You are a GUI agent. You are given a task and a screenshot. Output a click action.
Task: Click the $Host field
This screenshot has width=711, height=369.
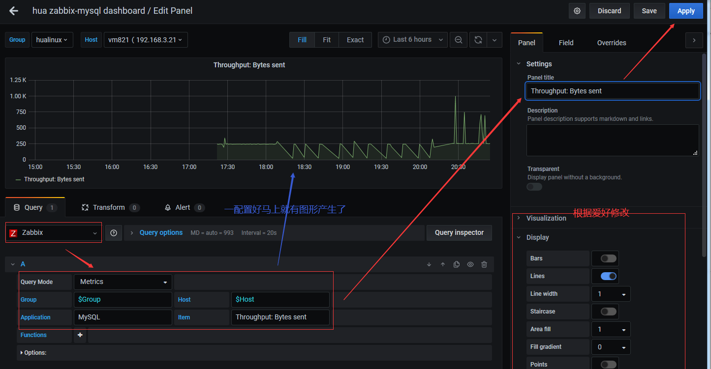coord(280,300)
